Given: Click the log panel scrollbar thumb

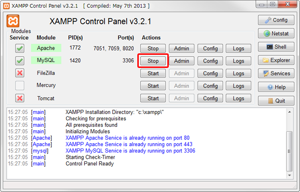Looking at the screenshot, I should [x=289, y=151].
